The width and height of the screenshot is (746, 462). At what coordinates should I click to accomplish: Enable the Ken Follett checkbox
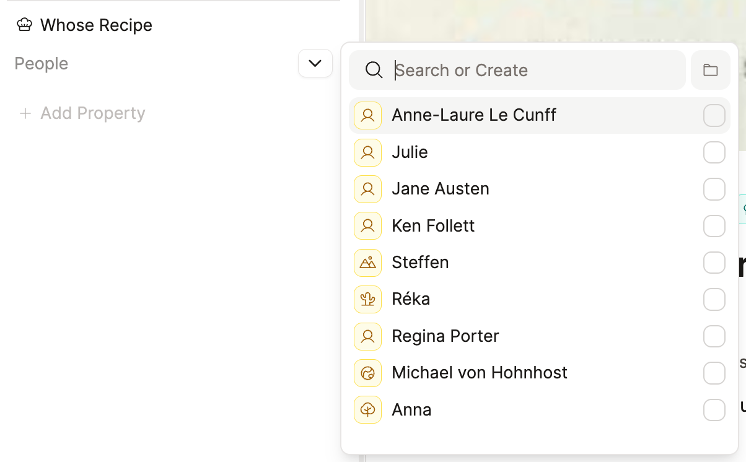pos(714,226)
